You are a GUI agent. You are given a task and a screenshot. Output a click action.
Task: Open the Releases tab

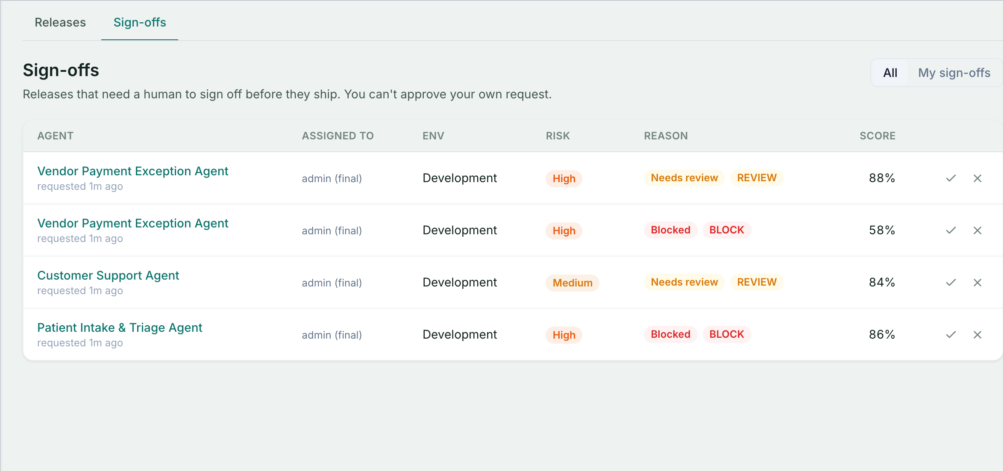click(60, 22)
